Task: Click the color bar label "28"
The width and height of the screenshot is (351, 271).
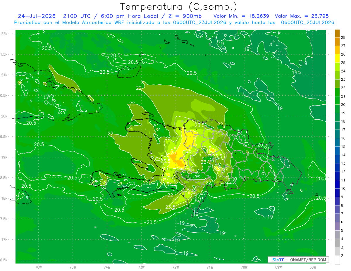Action: pos(343,37)
